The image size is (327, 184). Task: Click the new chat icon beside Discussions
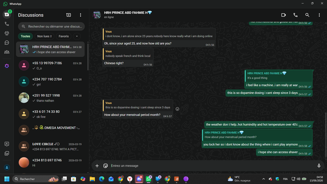coord(68,15)
